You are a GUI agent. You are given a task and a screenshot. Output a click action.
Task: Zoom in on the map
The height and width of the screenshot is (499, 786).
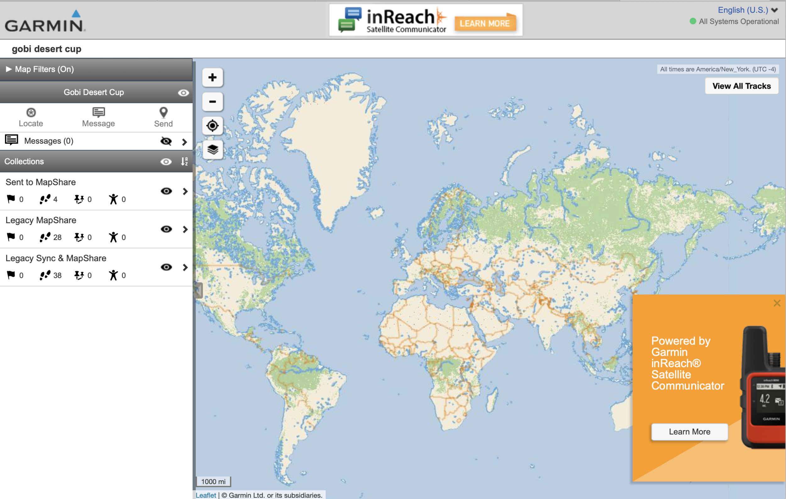213,78
